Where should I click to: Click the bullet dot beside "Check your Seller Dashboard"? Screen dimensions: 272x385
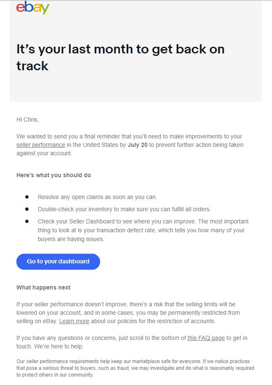tap(27, 221)
